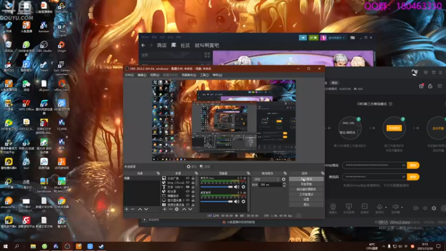446x251 pixels.
Task: Switch to the Steam Community tab
Action: pos(185,45)
